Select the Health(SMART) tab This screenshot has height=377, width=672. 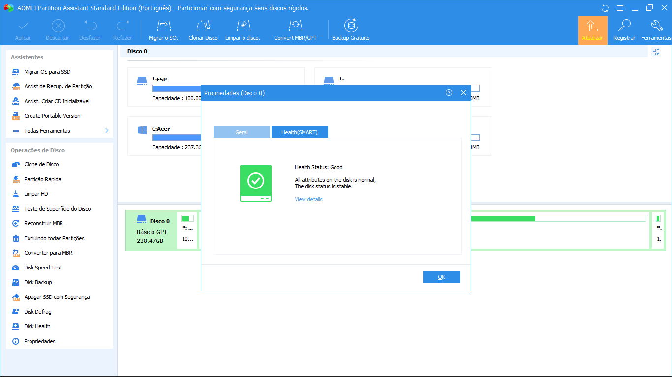pos(299,132)
